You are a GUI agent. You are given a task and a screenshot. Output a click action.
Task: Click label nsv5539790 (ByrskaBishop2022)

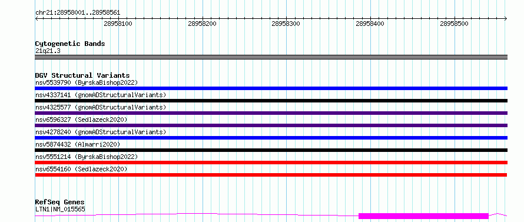coord(87,82)
